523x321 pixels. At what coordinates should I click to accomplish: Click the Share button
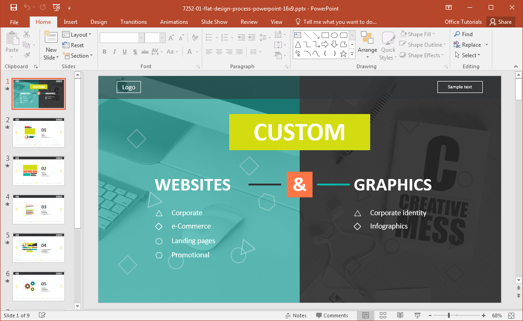pyautogui.click(x=501, y=22)
